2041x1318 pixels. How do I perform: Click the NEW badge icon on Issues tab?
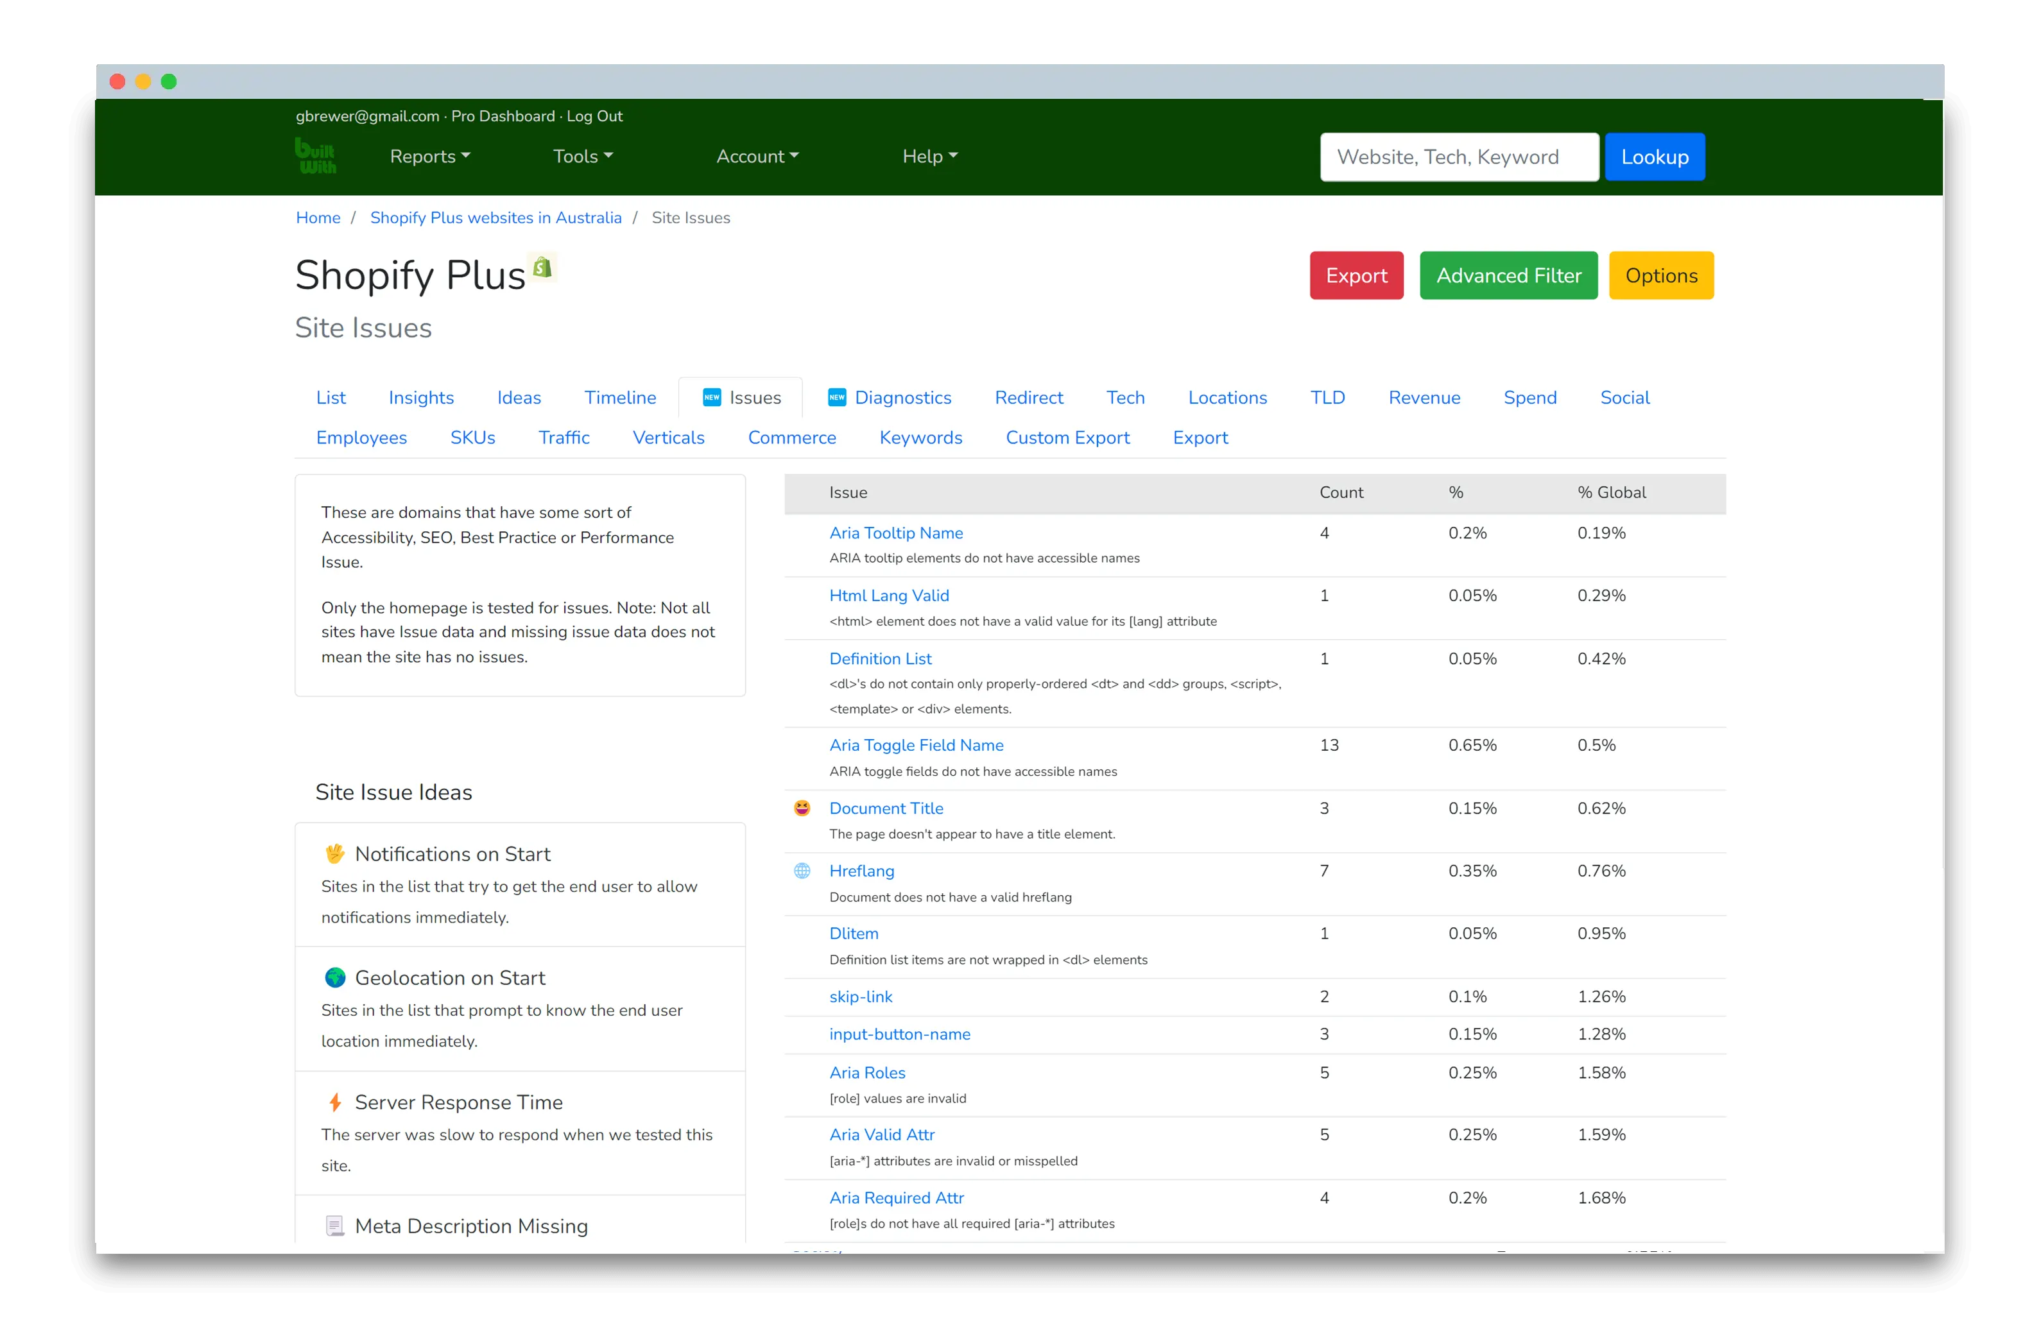click(711, 397)
